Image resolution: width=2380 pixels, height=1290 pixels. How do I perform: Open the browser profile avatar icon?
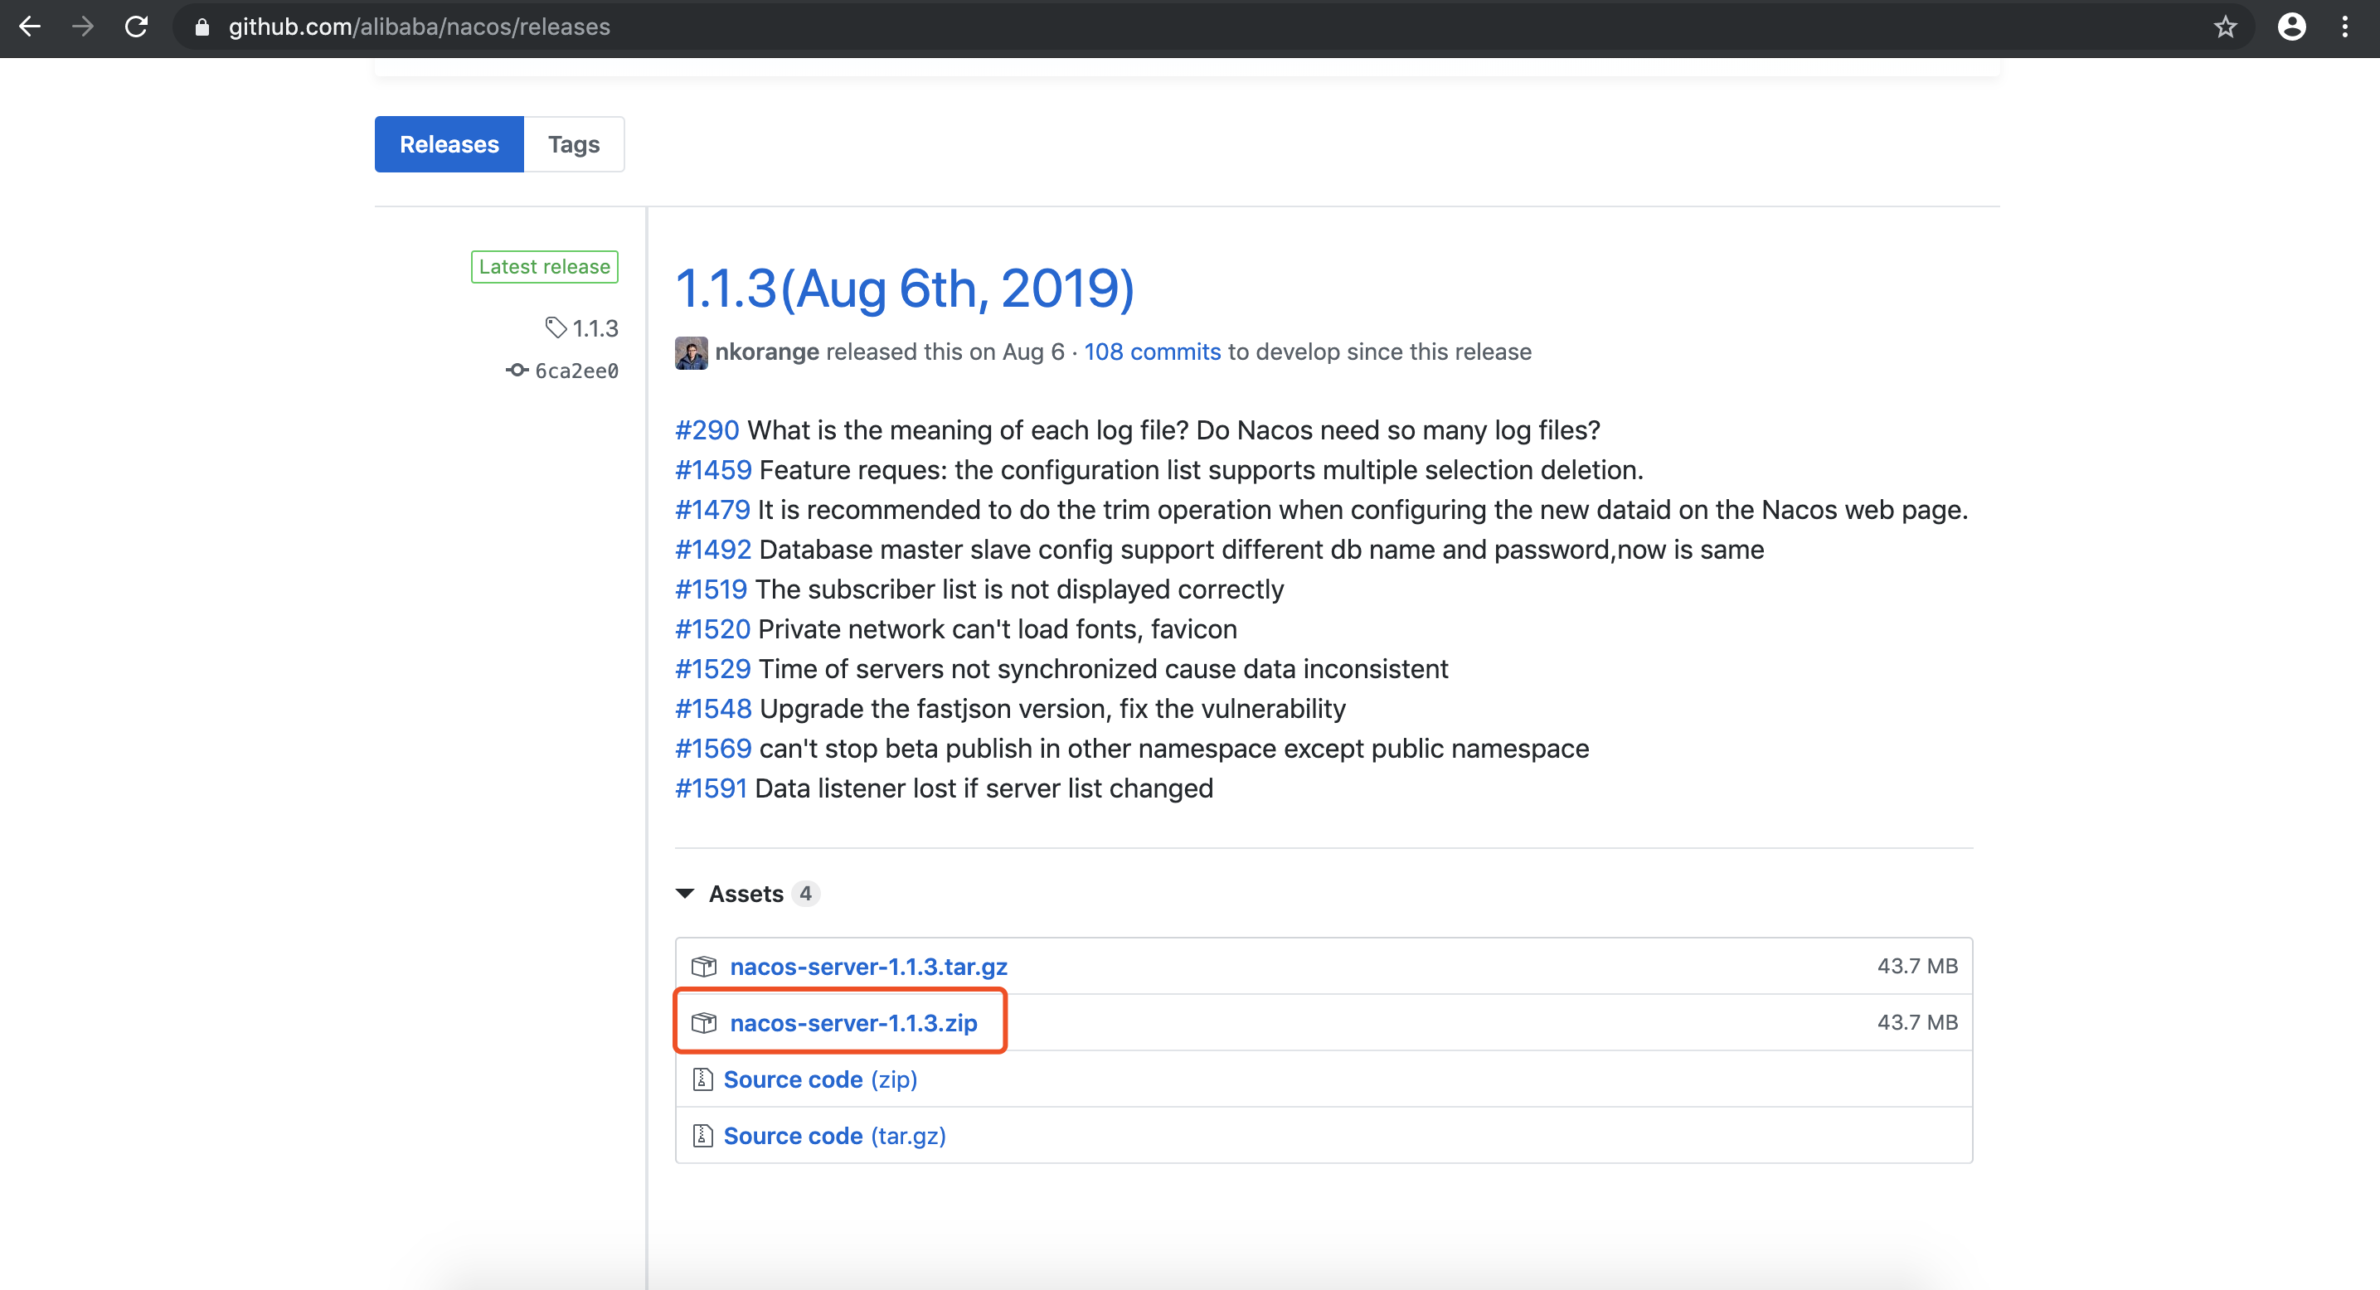coord(2291,27)
